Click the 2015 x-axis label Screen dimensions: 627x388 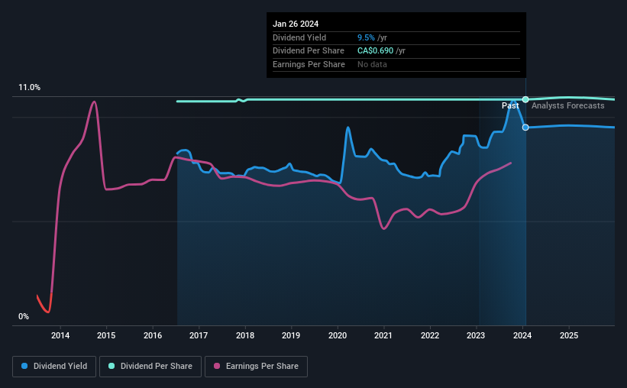coord(106,335)
